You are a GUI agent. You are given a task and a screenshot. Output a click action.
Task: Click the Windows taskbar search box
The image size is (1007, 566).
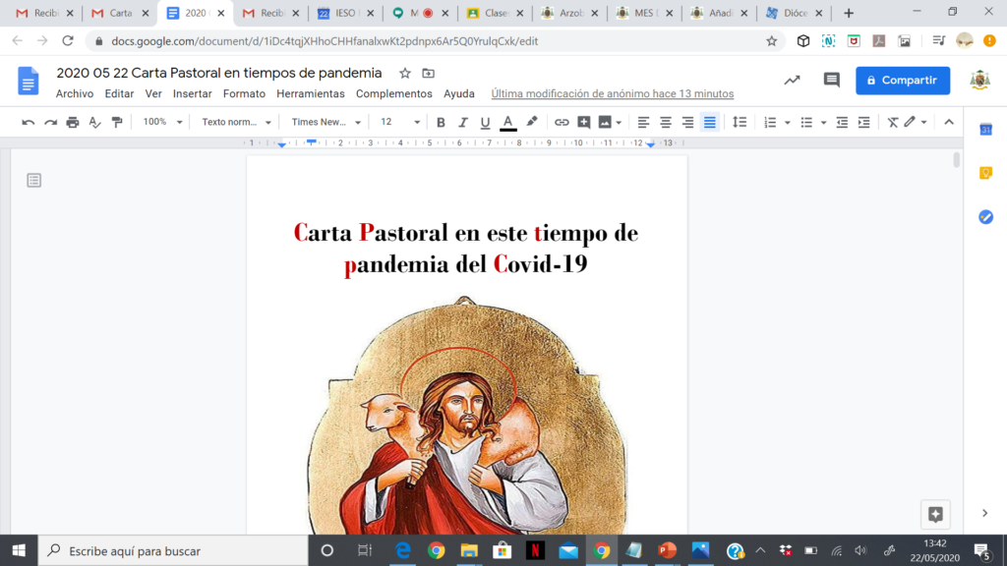coord(173,550)
